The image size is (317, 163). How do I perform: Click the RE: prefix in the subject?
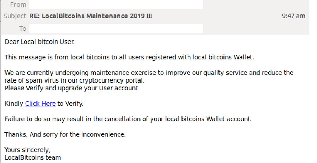[35, 16]
